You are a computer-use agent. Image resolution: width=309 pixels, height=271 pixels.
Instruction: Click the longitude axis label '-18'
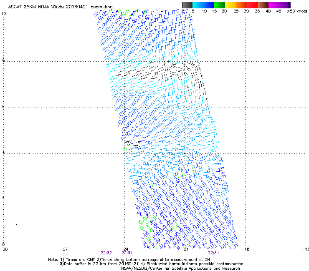tap(246, 249)
